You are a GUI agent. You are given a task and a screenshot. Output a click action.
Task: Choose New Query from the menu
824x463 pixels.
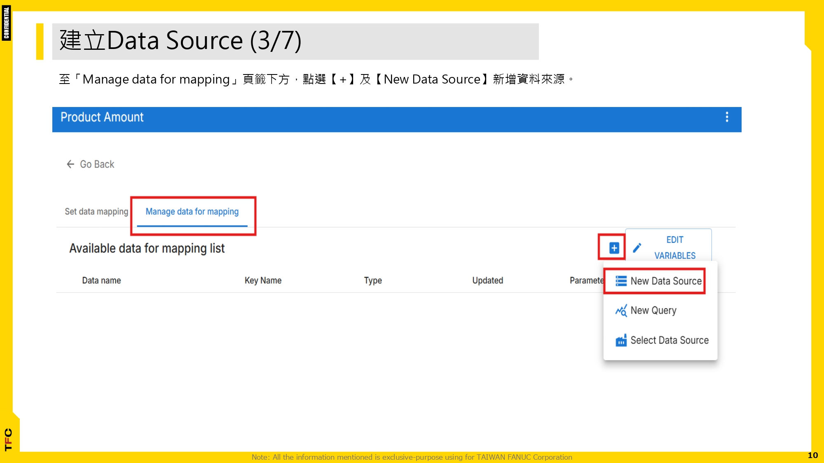653,310
